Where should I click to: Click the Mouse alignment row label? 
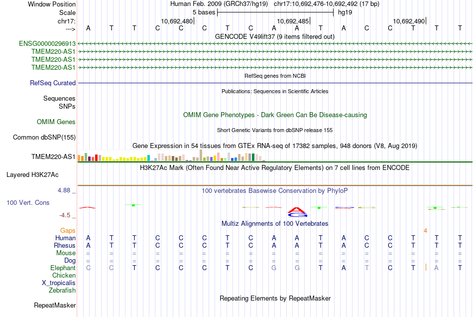(66, 253)
